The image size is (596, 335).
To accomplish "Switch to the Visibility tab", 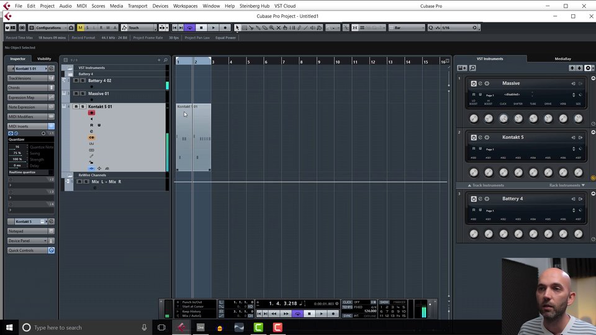I will [44, 59].
